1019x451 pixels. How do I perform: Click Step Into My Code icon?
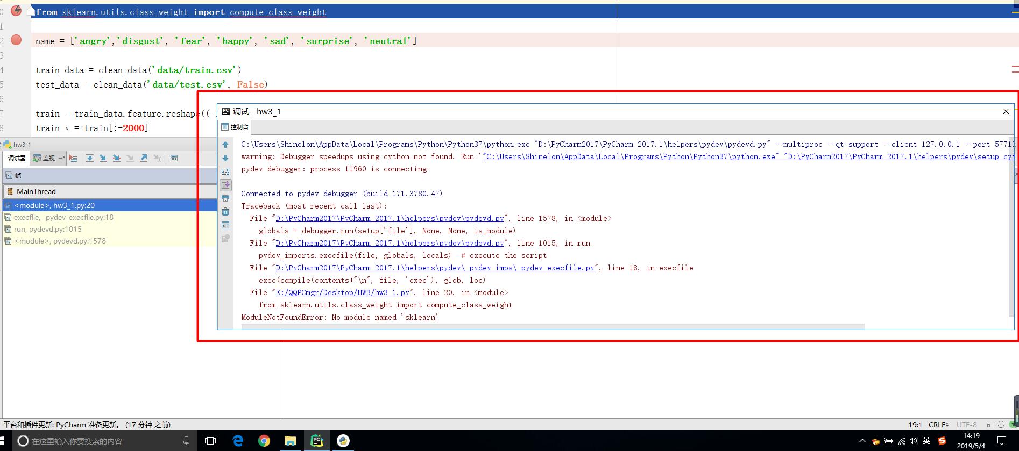116,158
